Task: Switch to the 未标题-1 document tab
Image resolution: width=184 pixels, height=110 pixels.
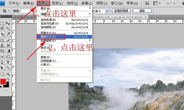Action: (25, 17)
